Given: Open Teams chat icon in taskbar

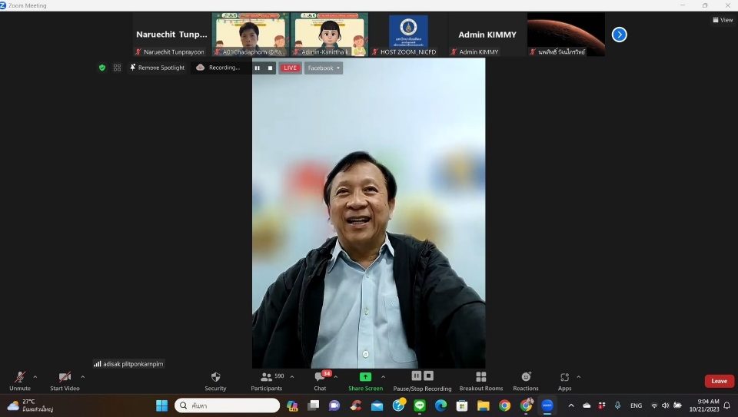Looking at the screenshot, I should (334, 405).
